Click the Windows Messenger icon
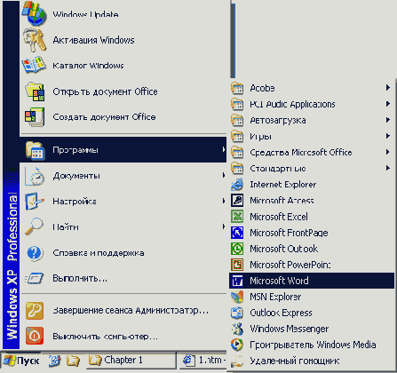The image size is (397, 373). click(x=237, y=329)
